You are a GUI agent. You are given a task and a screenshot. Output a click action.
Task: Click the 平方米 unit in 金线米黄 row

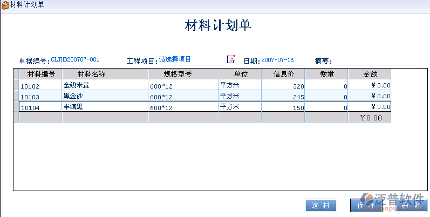pyautogui.click(x=240, y=85)
